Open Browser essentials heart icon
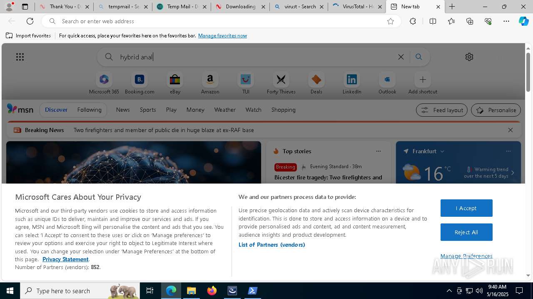Viewport: 533px width, 299px height. click(488, 21)
